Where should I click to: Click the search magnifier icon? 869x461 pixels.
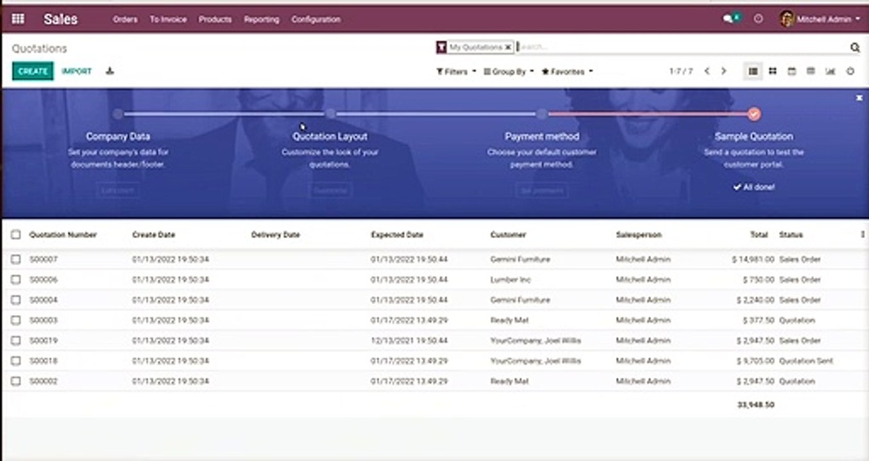[x=855, y=47]
